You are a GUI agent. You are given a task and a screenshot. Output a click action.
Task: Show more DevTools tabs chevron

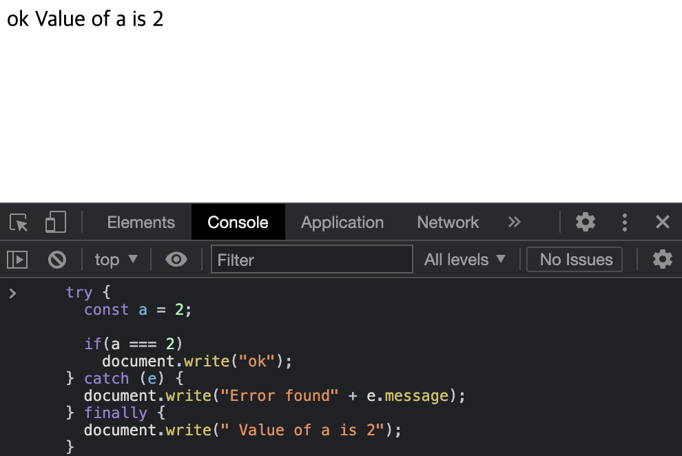(514, 222)
